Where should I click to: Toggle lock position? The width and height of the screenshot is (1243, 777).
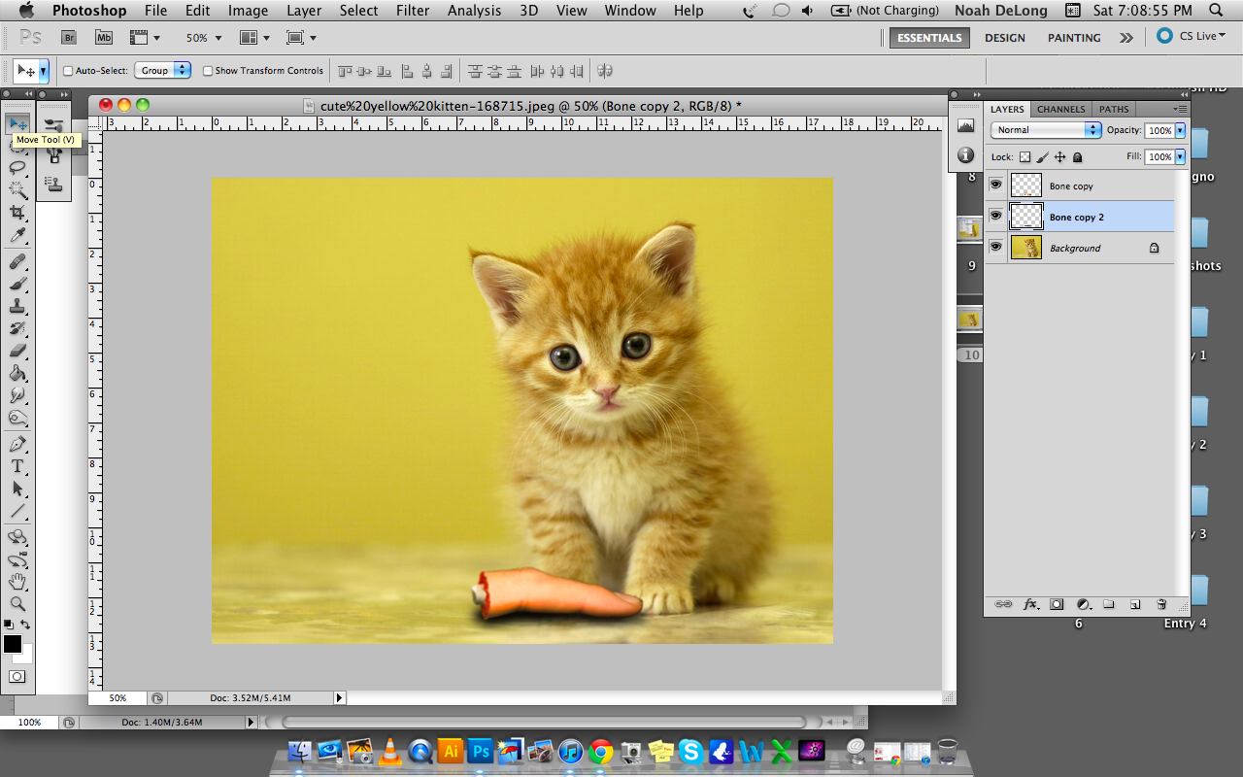(1059, 157)
